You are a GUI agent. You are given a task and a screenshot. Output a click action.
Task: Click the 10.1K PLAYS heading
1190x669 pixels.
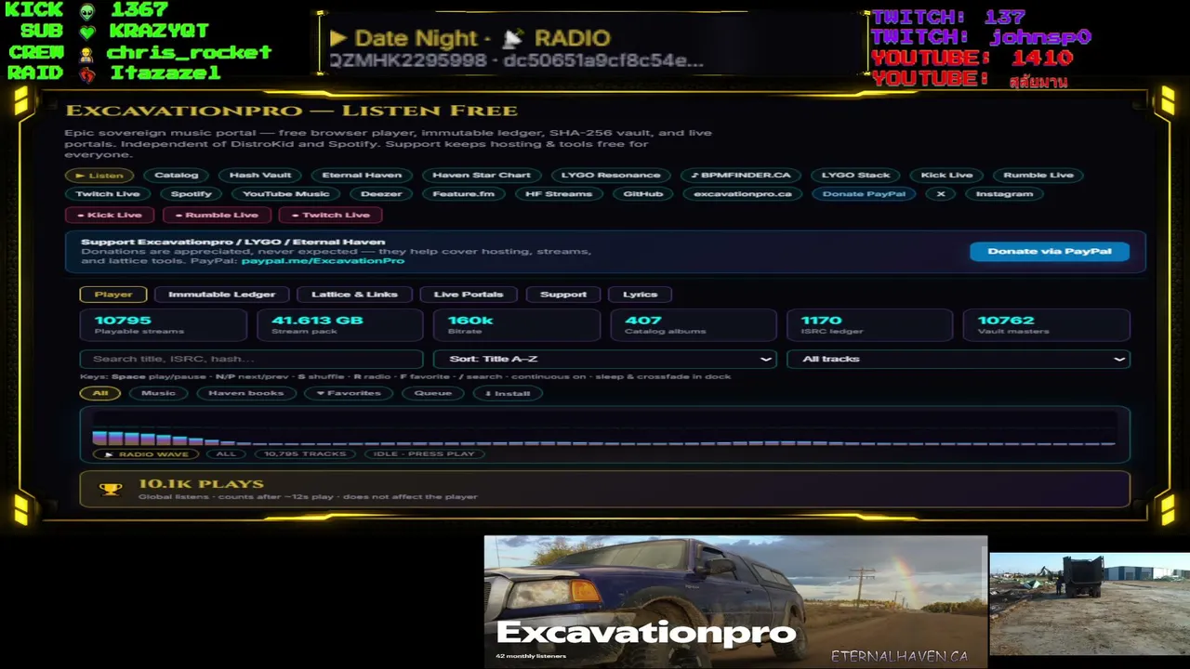pyautogui.click(x=201, y=484)
